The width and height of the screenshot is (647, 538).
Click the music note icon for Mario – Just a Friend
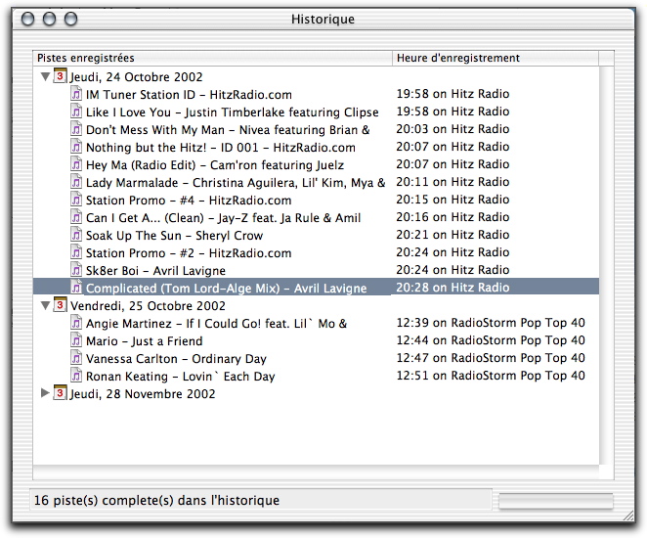[76, 340]
